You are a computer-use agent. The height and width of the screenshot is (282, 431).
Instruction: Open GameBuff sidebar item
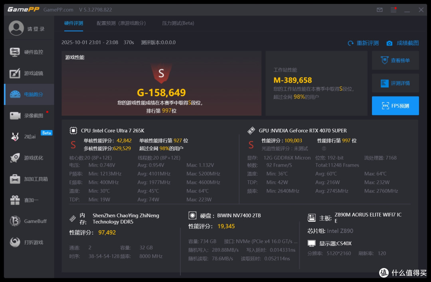click(x=29, y=221)
